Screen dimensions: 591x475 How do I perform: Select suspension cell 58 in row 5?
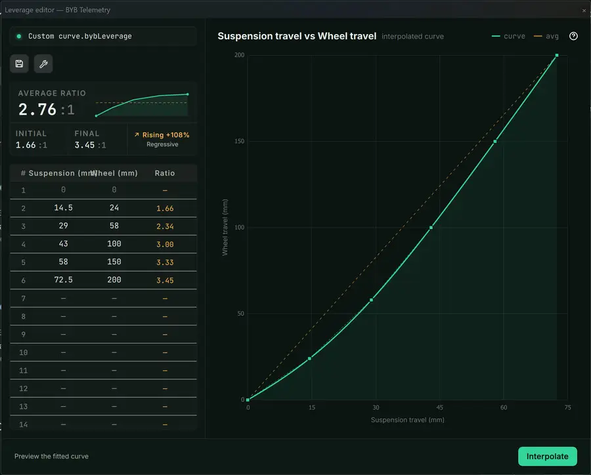coord(63,262)
